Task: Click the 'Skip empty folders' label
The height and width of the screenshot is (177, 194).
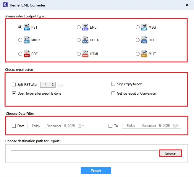Action: point(130,84)
